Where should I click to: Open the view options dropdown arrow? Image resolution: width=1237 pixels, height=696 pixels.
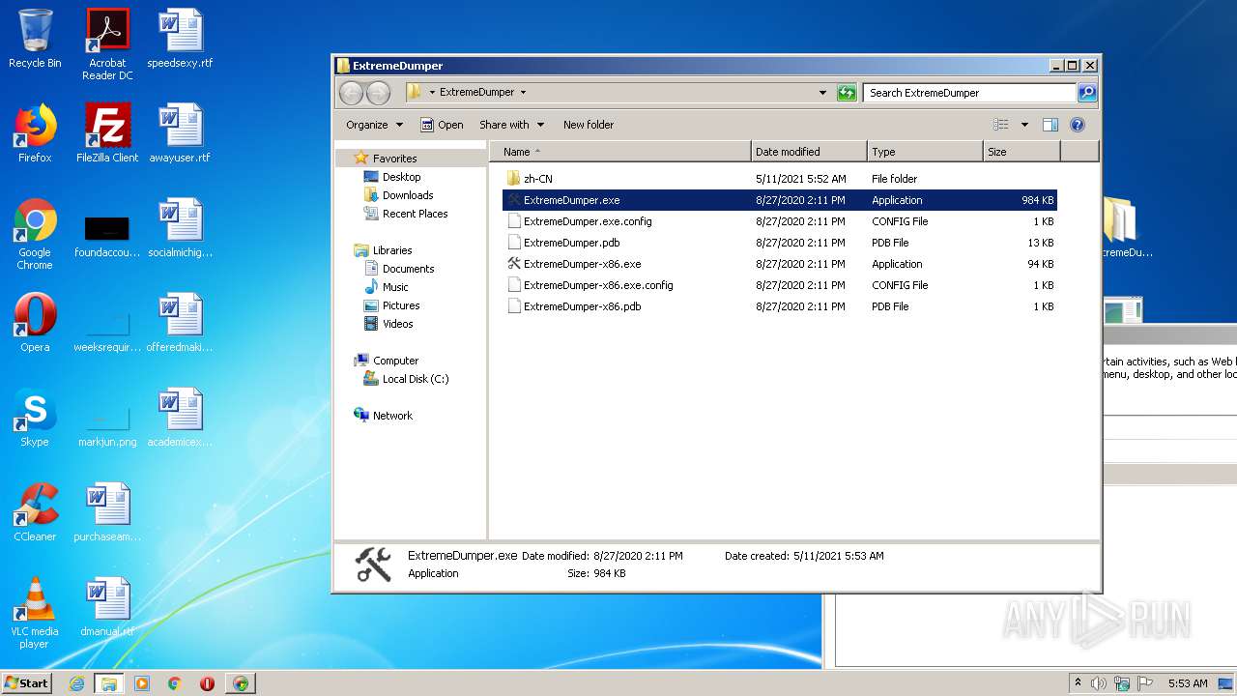(1024, 125)
